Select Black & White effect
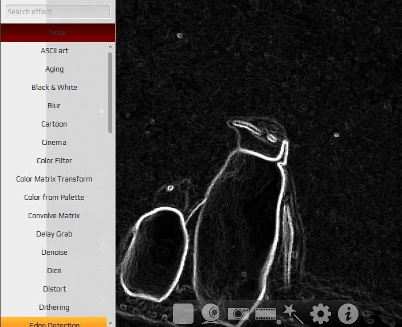This screenshot has width=402, height=327. 54,88
